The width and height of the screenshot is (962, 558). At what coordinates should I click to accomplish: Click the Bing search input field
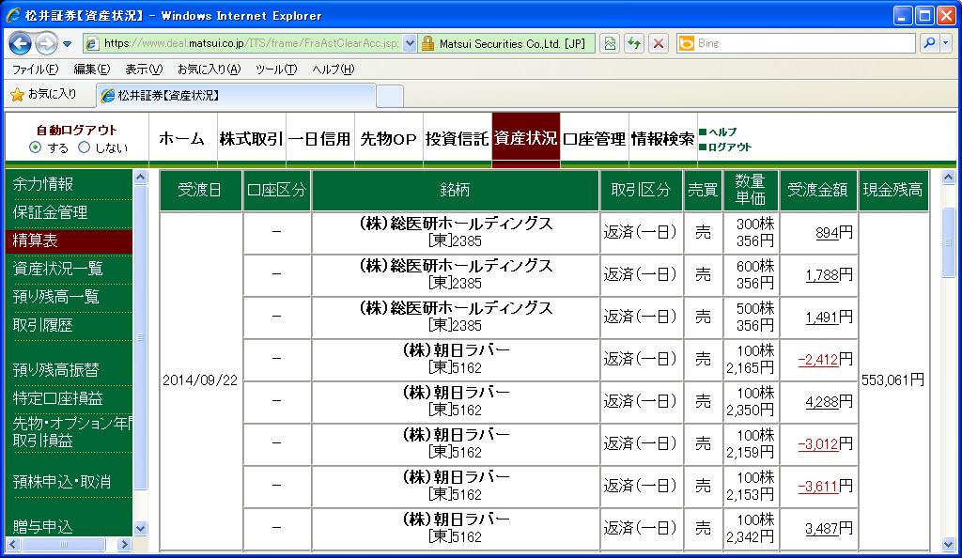(x=804, y=43)
